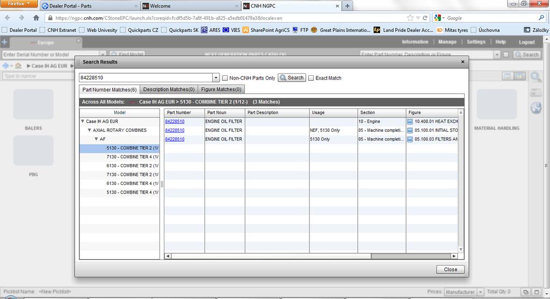Viewport: 550px width, 299px height.
Task: Click the Logout link
Action: [527, 42]
